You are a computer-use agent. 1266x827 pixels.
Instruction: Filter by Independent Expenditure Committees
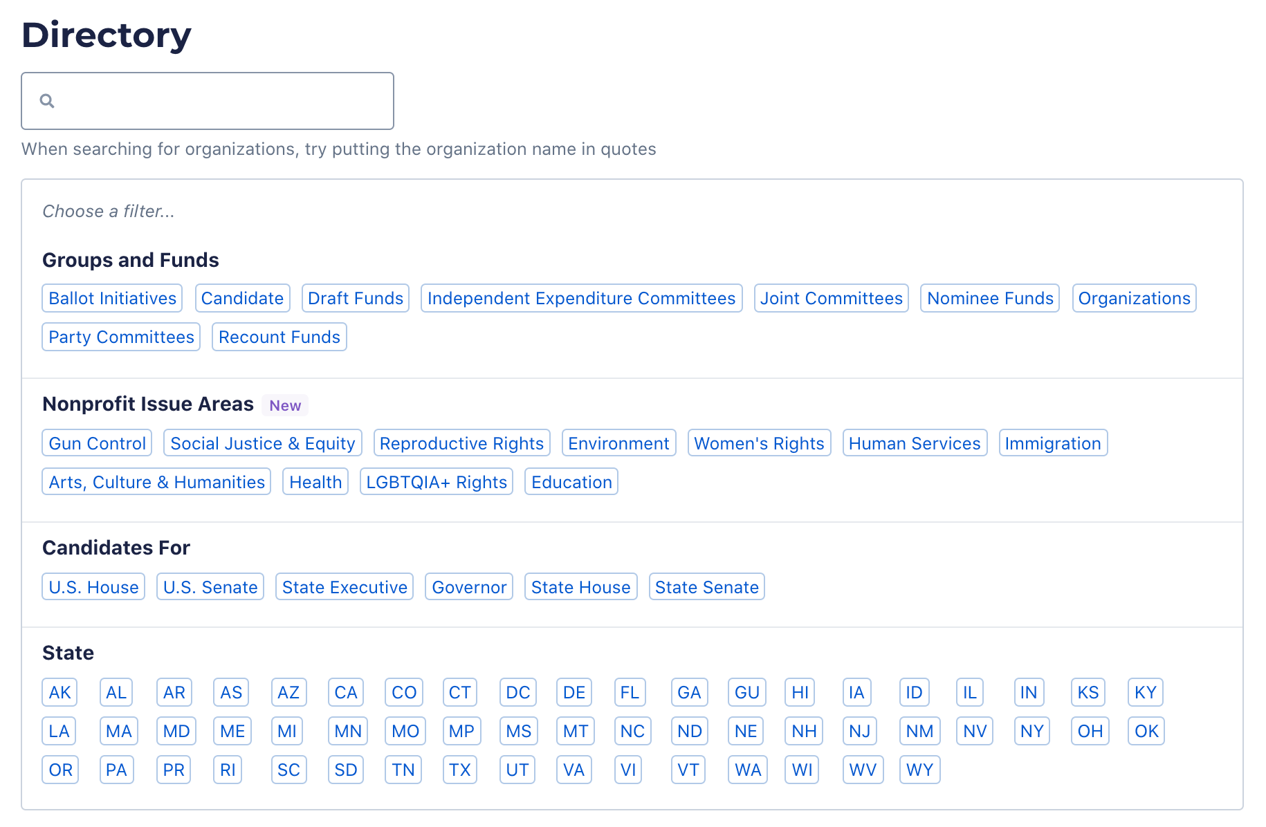coord(581,298)
